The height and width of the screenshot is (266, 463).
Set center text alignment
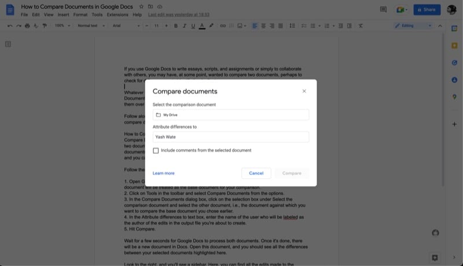tap(263, 26)
